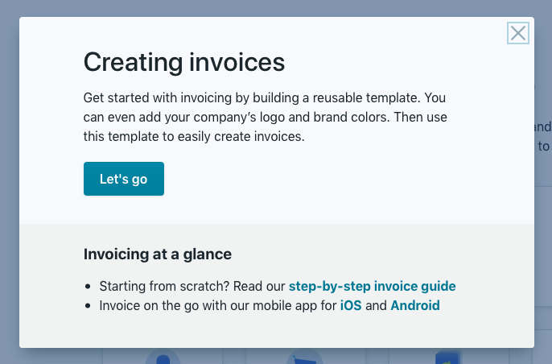Screen dimensions: 552x364
Task: Open the Android mobile app link
Action: 415,305
